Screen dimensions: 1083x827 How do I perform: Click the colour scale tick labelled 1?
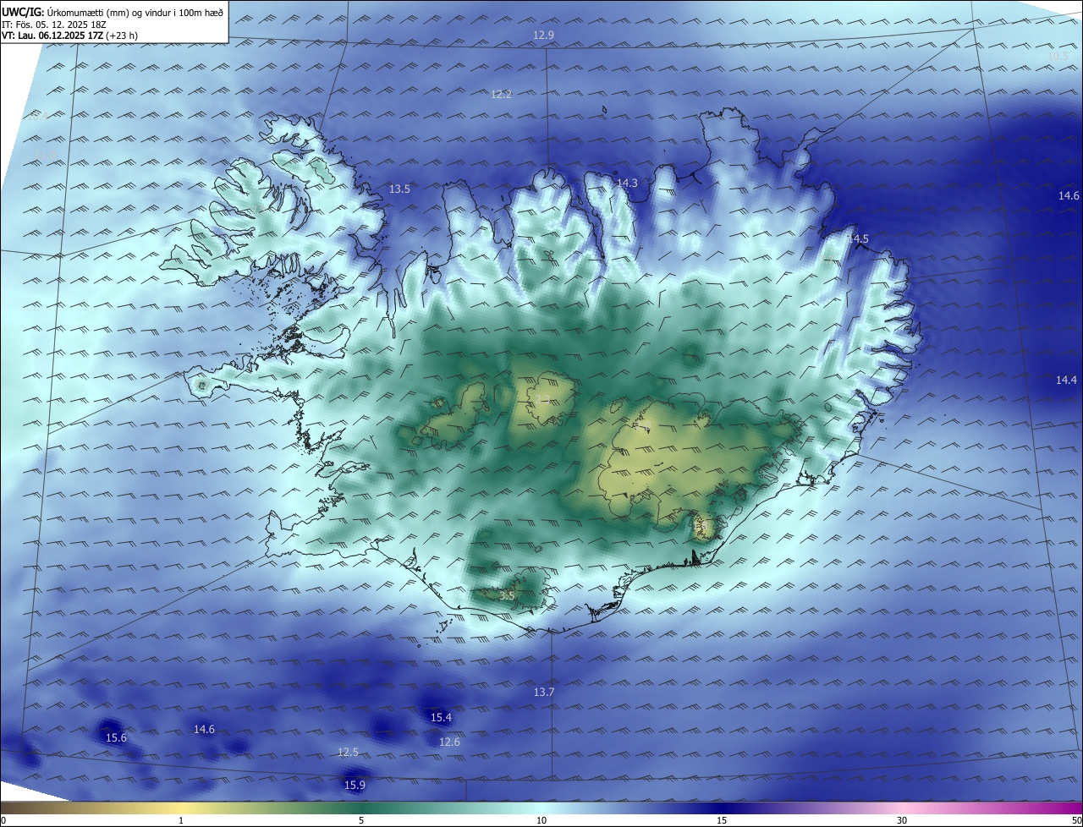point(181,820)
